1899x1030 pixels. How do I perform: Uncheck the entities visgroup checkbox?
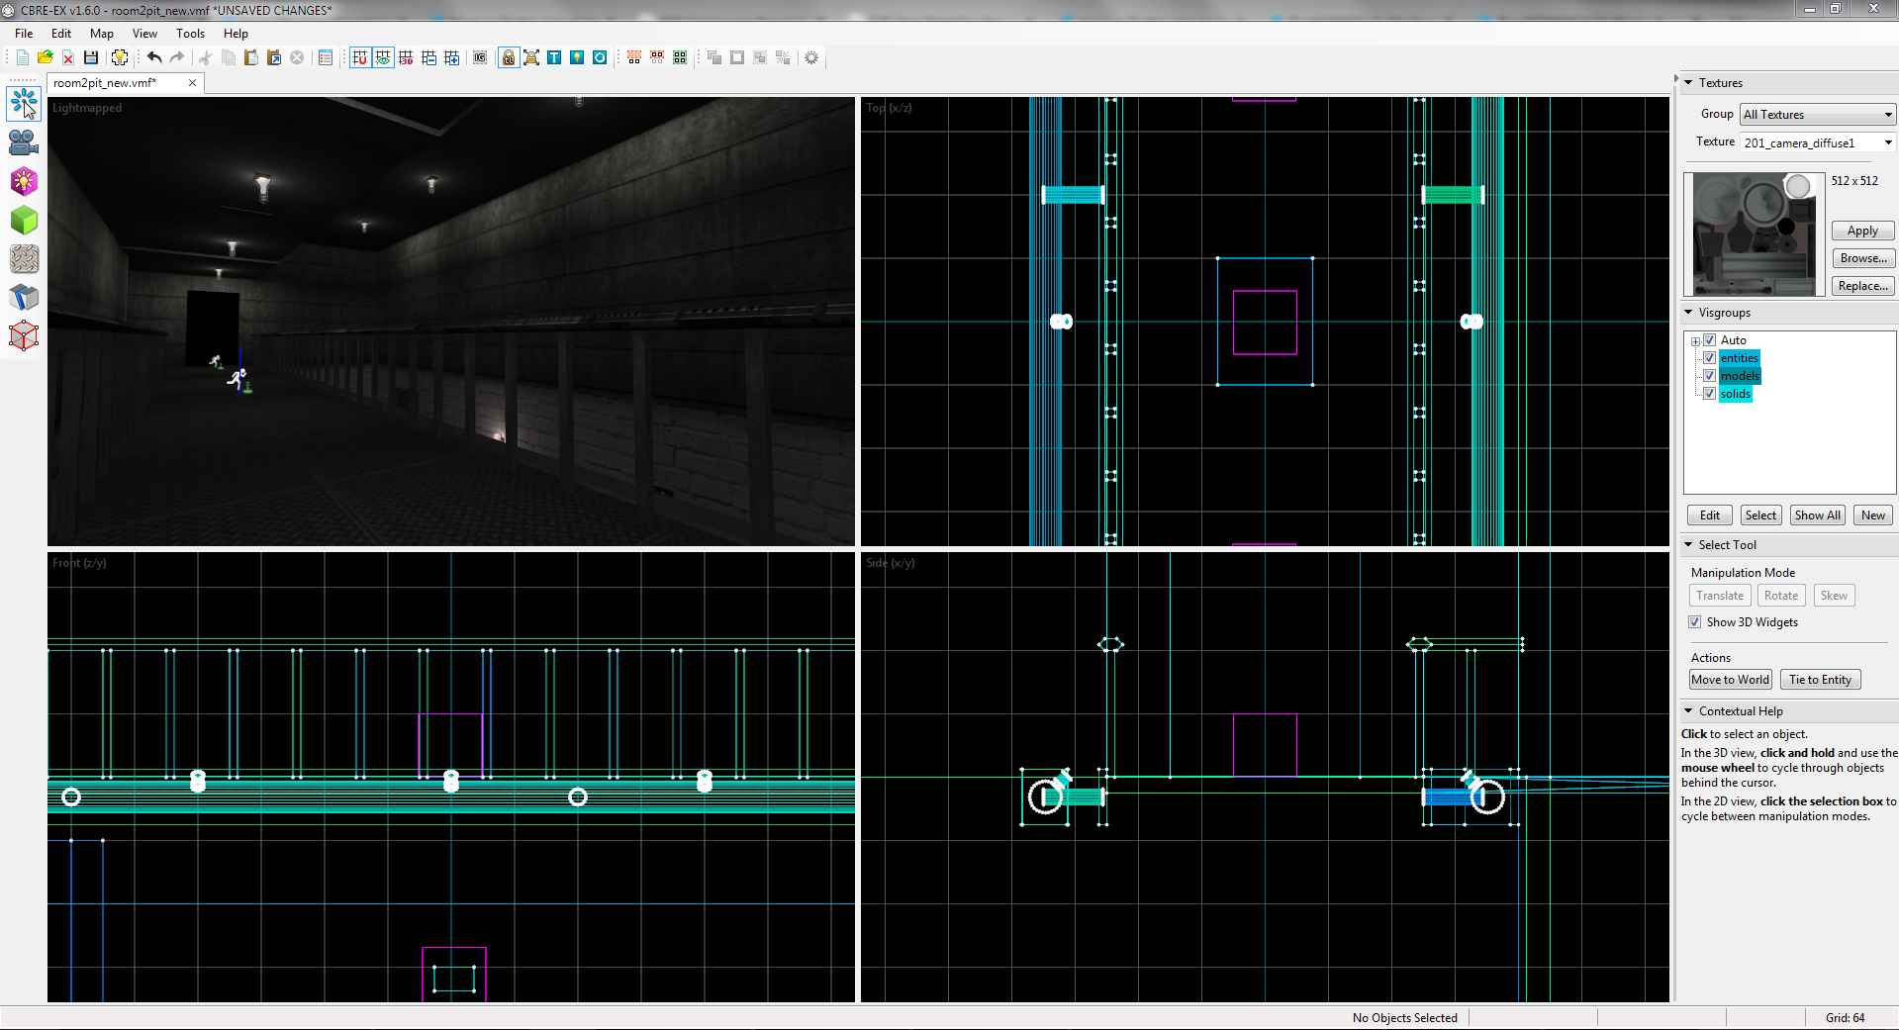pyautogui.click(x=1709, y=358)
